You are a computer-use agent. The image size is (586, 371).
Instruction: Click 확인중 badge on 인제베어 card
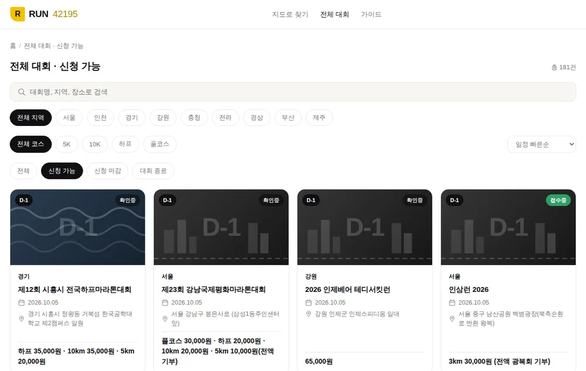click(x=414, y=200)
